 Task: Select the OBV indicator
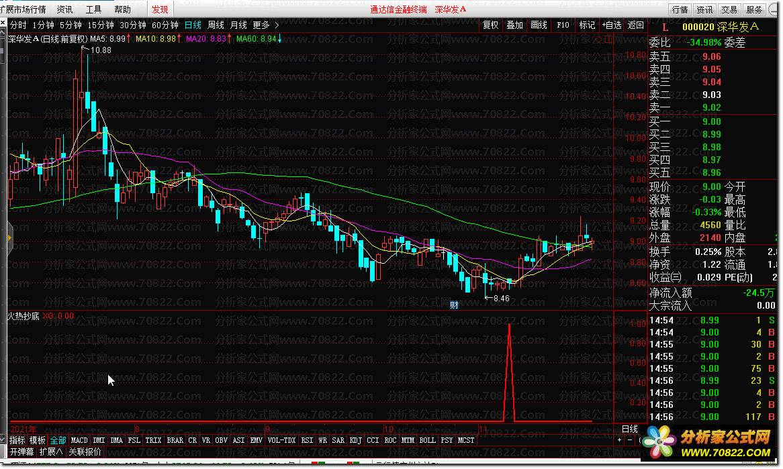(x=221, y=440)
